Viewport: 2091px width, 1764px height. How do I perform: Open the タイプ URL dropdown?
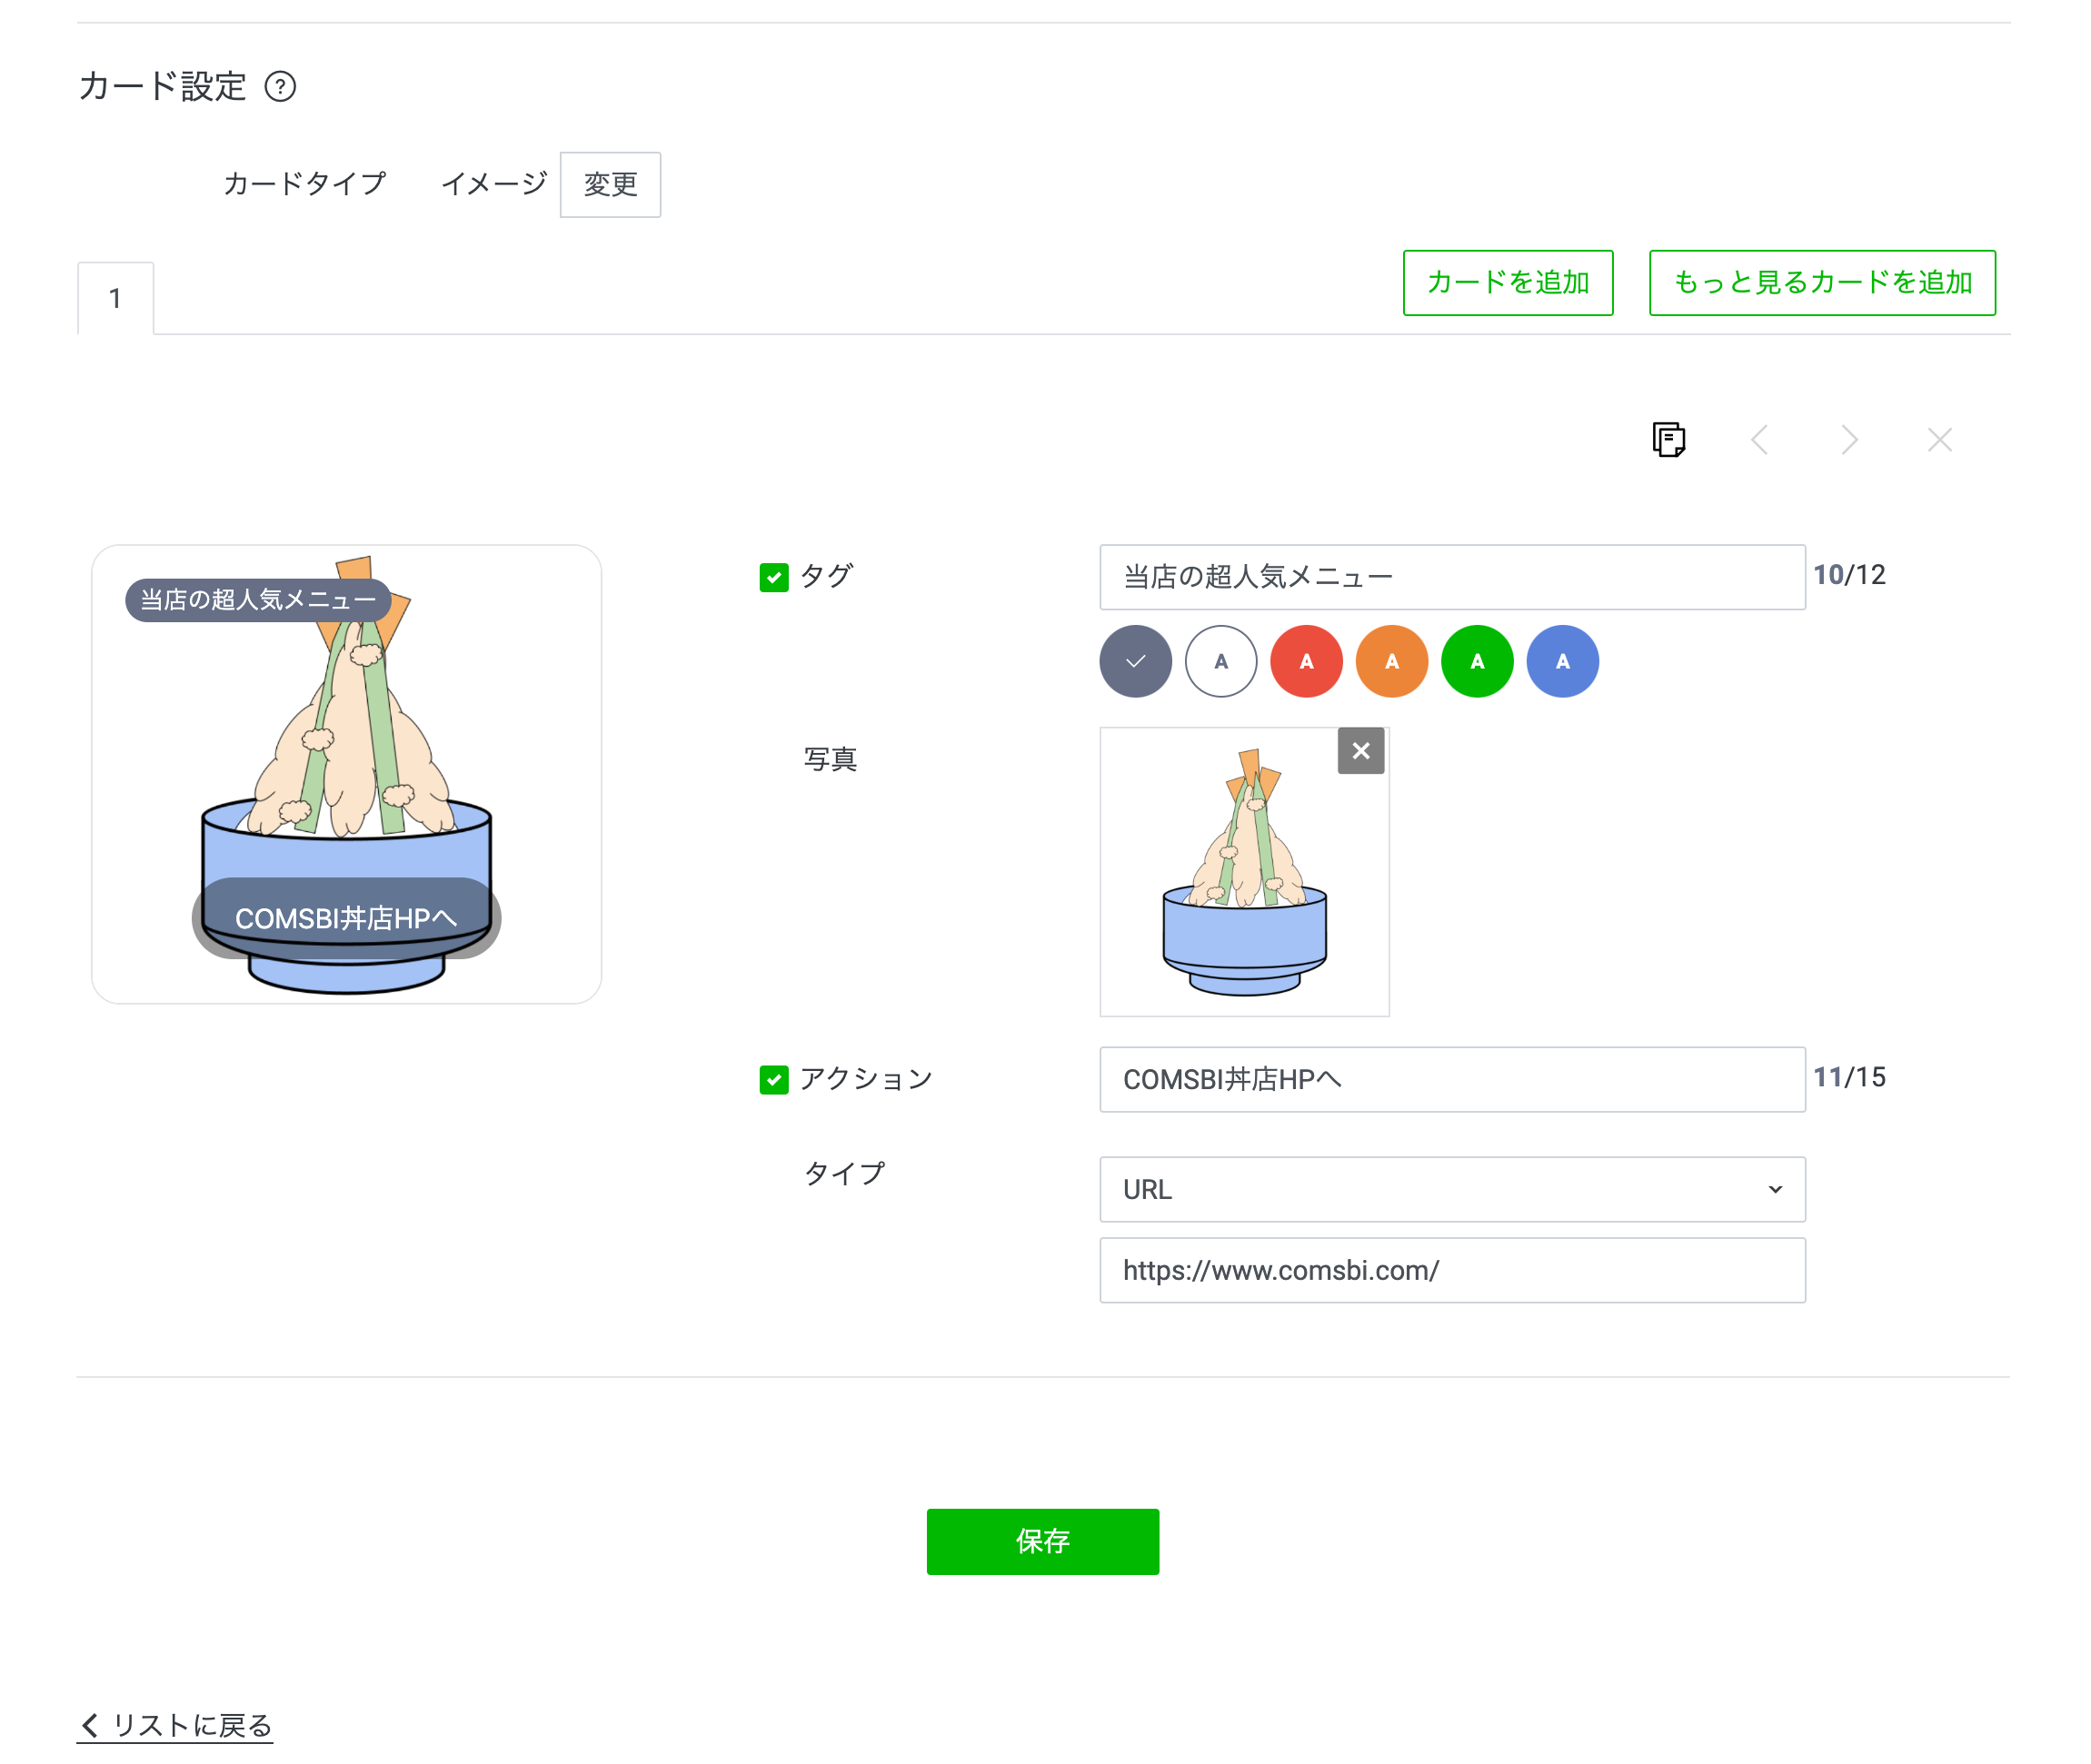(x=1451, y=1189)
